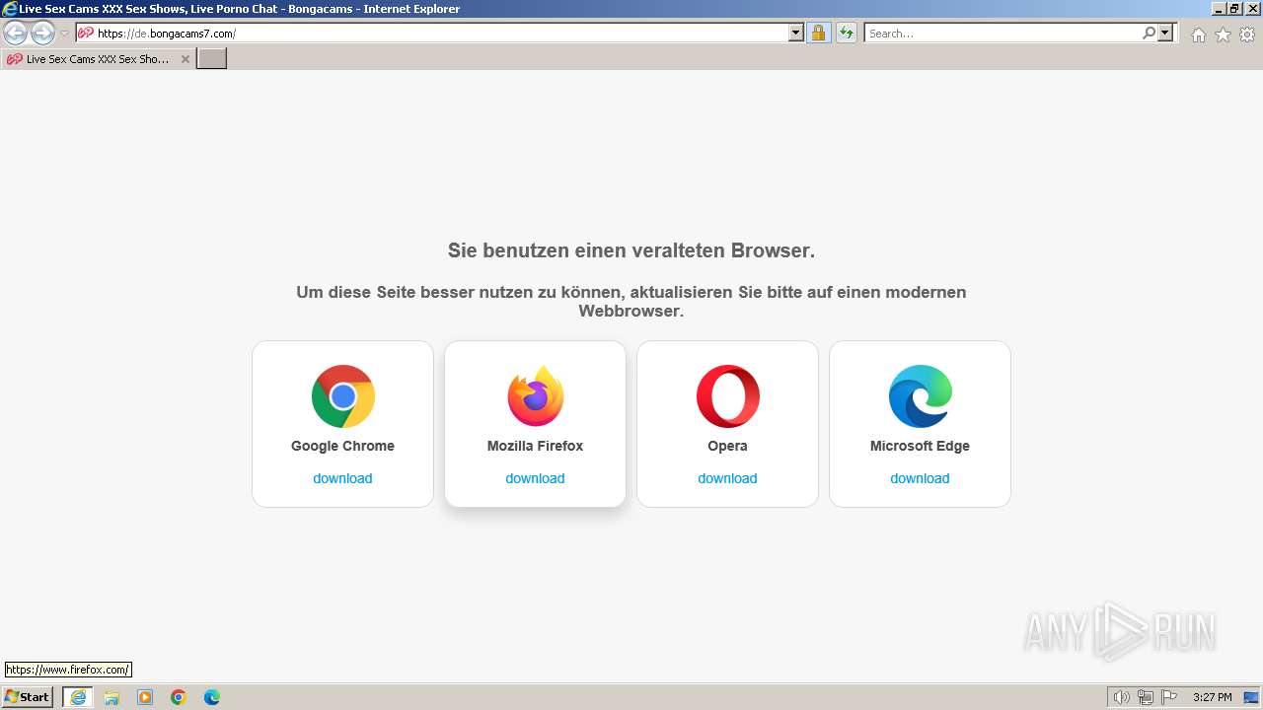
Task: Close the current browser tab
Action: (x=185, y=59)
